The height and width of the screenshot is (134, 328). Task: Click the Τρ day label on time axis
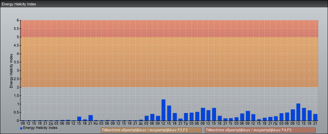pyautogui.click(x=186, y=123)
